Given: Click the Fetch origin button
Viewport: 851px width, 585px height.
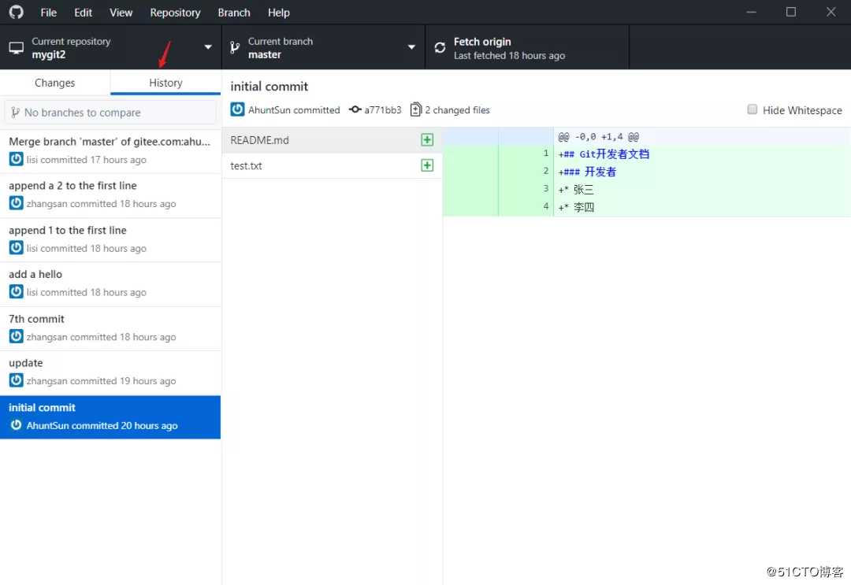Looking at the screenshot, I should (x=527, y=48).
